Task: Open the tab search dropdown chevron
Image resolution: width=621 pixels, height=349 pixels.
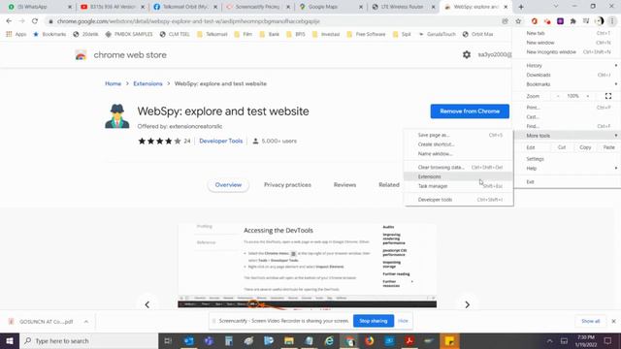Action: pyautogui.click(x=556, y=7)
